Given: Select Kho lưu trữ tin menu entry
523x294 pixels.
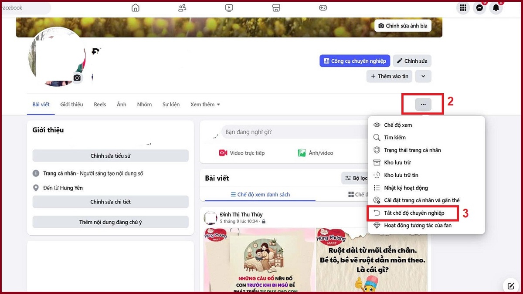Looking at the screenshot, I should point(426,175).
